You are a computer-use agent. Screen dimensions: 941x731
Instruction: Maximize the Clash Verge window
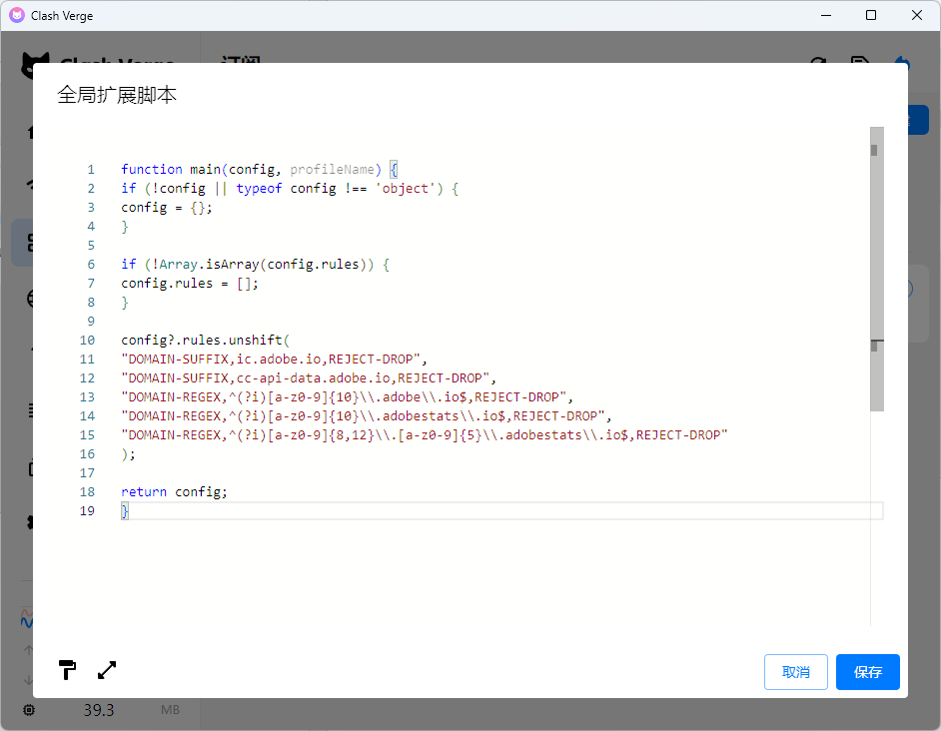pos(871,15)
